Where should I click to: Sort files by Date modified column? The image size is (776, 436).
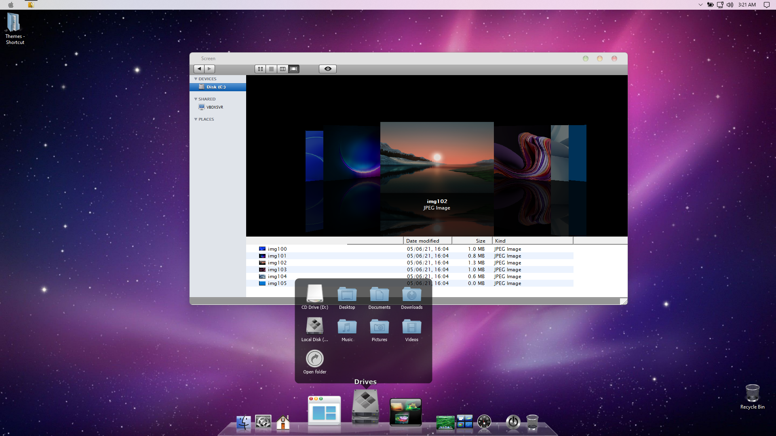pyautogui.click(x=422, y=241)
